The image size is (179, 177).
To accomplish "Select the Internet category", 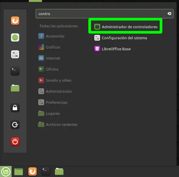I will (x=49, y=58).
